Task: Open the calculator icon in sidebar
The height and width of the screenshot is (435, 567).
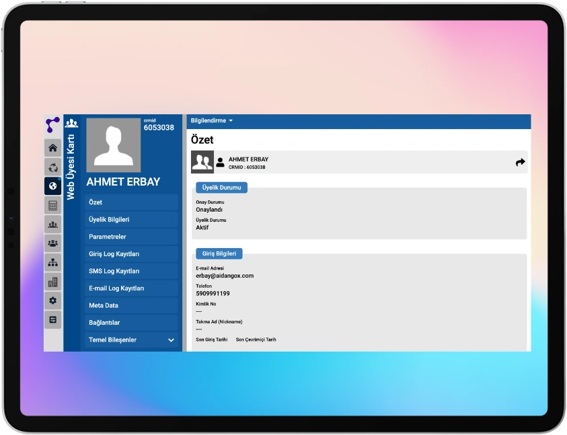Action: tap(52, 205)
